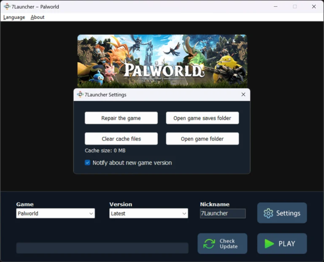324x262 pixels.
Task: Click the Settings gear icon
Action: point(268,213)
